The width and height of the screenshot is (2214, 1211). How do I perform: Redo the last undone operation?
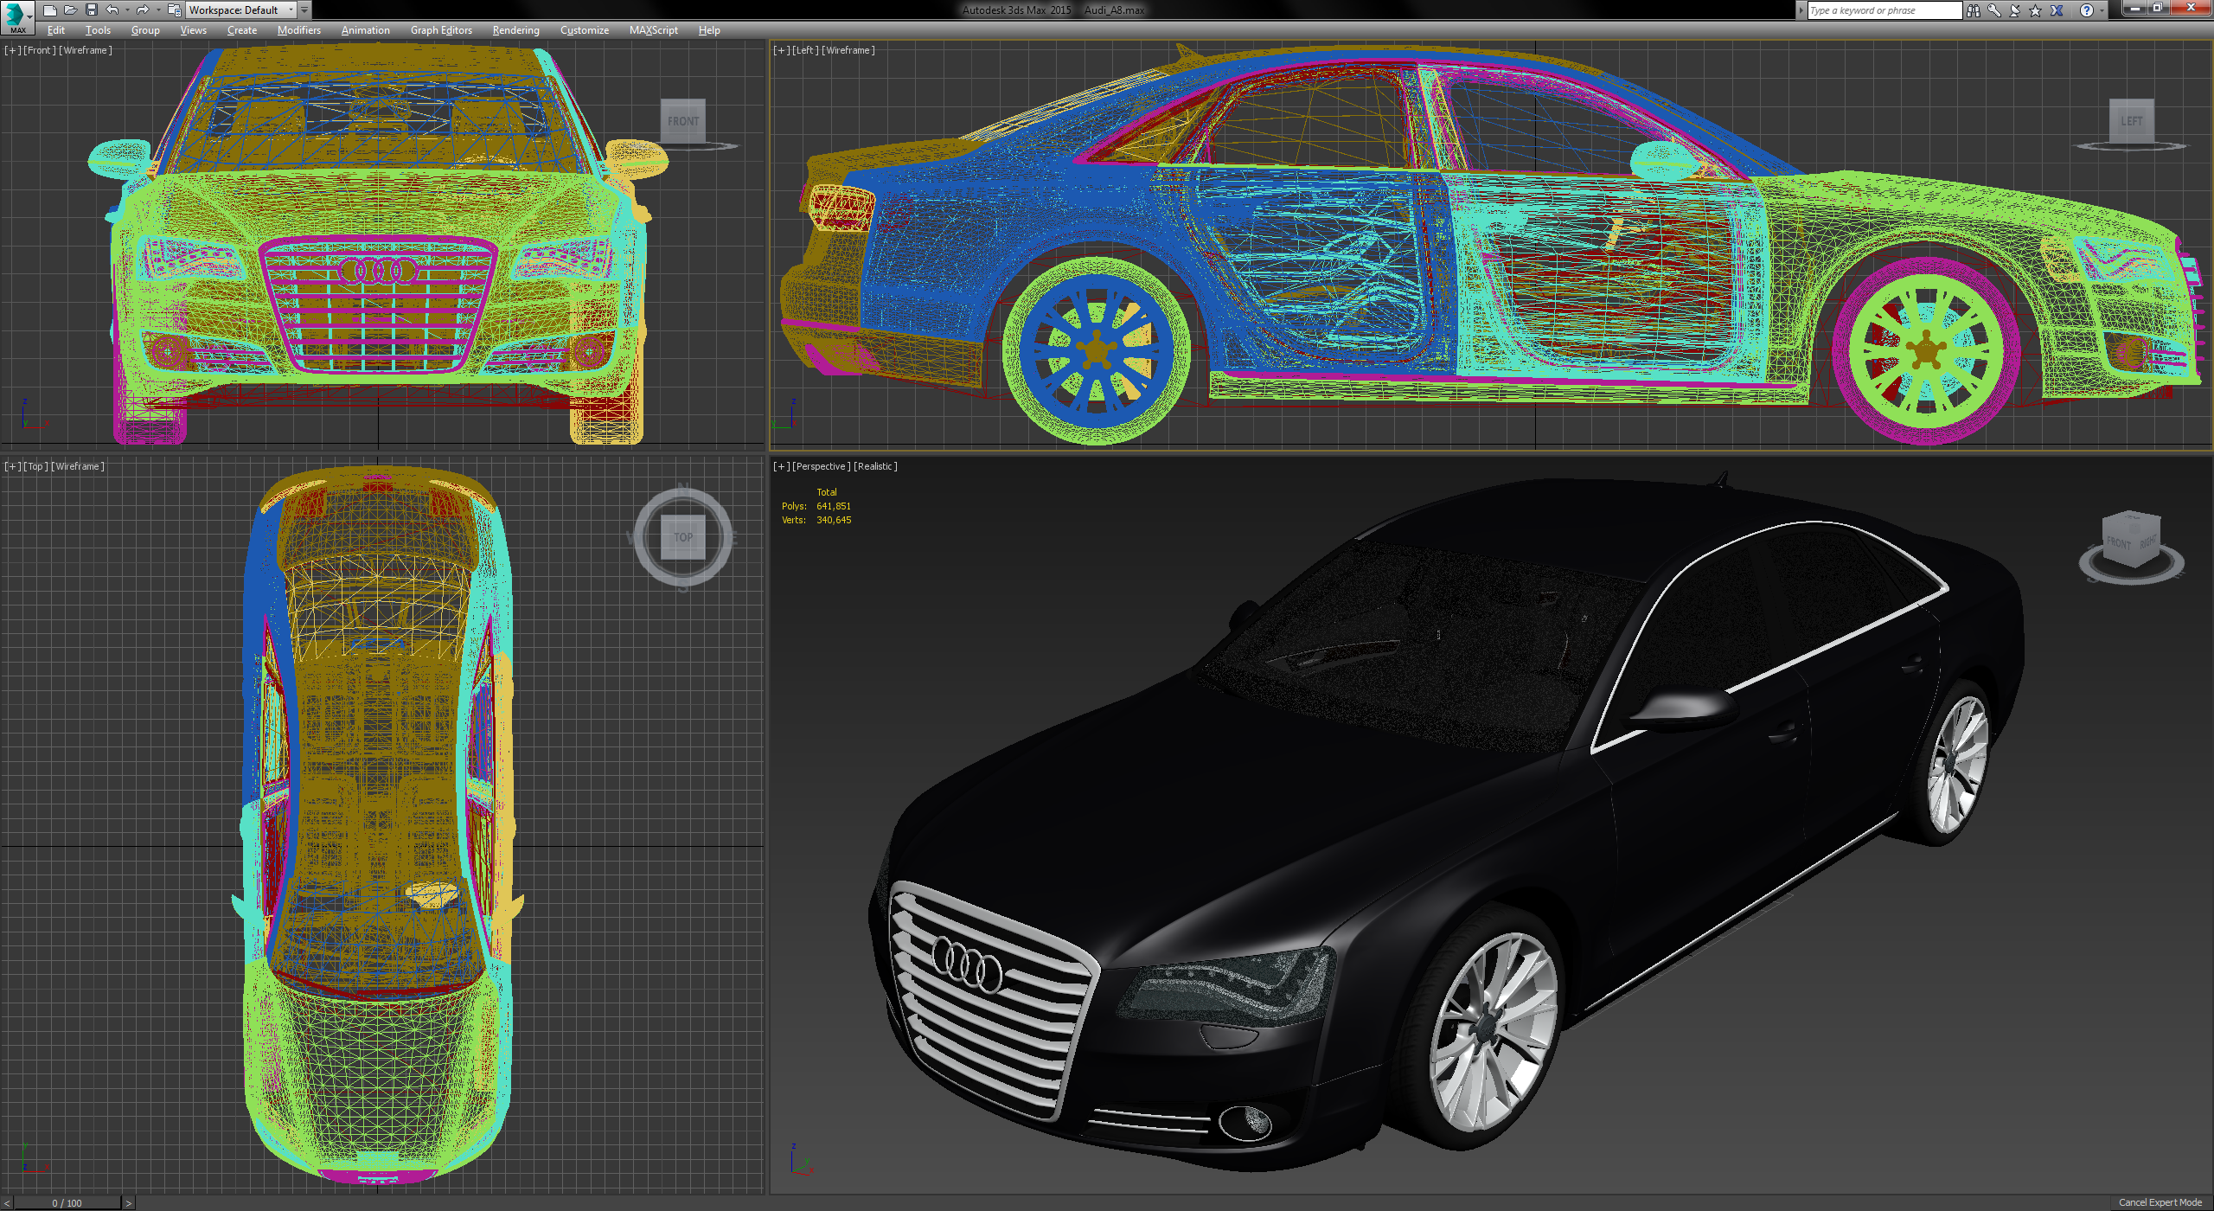point(142,10)
